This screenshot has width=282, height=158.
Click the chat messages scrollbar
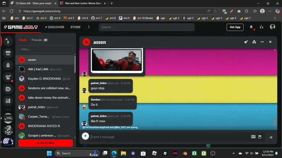(274, 122)
